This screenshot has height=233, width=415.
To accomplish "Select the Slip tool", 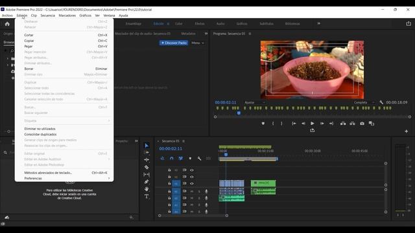I will coord(147,174).
